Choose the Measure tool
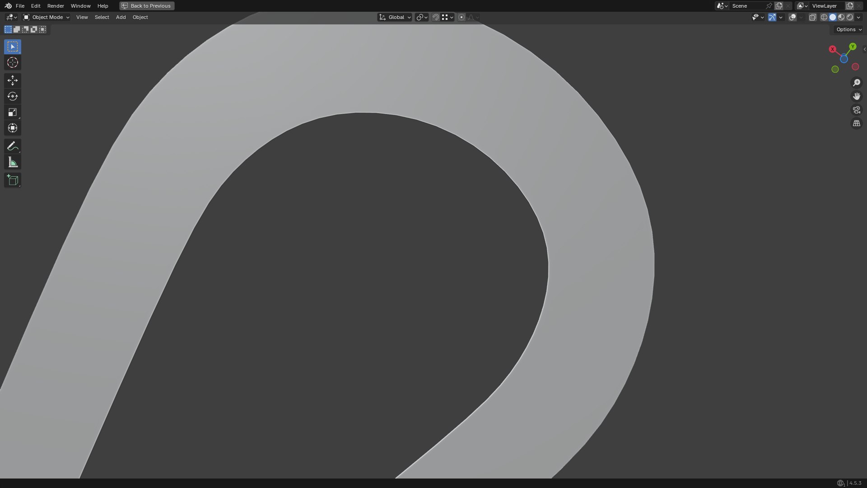Screen dimensions: 867x488 point(13,162)
